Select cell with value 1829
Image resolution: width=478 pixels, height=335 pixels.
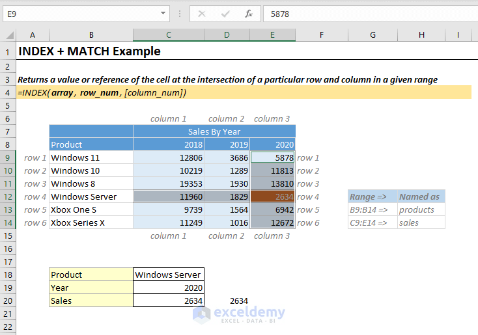(227, 196)
